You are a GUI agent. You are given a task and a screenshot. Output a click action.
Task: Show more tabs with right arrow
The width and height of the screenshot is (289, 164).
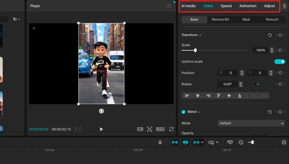[284, 6]
